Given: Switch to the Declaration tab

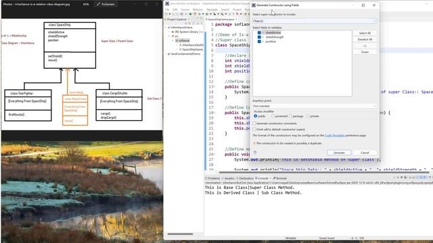Looking at the screenshot, I should [x=245, y=178].
